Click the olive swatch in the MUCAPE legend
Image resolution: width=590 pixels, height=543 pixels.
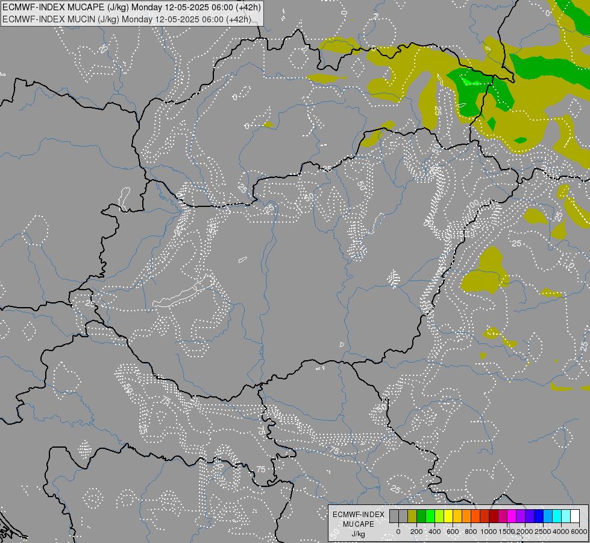point(412,516)
